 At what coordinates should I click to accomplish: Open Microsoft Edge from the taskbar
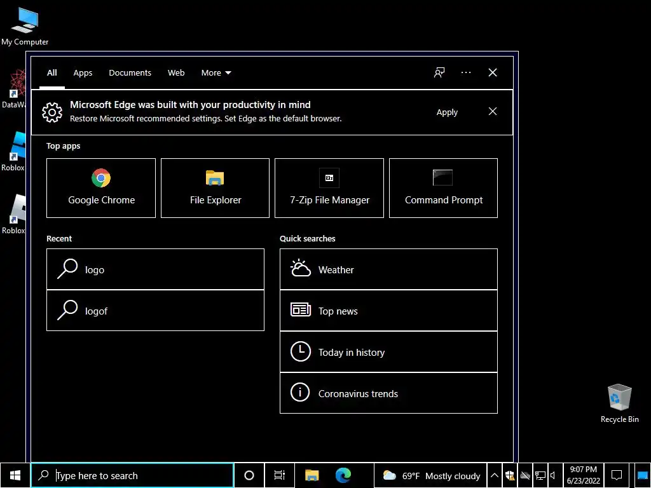tap(343, 475)
